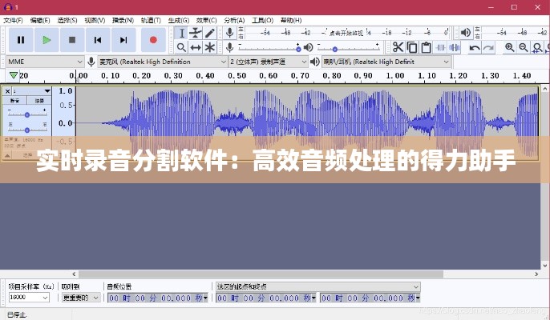550x320 pixels.
Task: Open the 视图(V) menu
Action: point(95,20)
